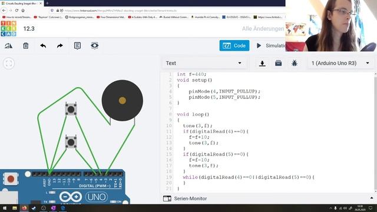Viewport: 377px width, 212px height.
Task: Download the Arduino code
Action: point(262,63)
